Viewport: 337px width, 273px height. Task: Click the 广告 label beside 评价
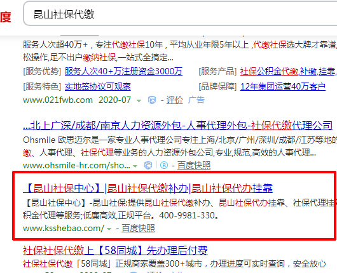coord(196,100)
